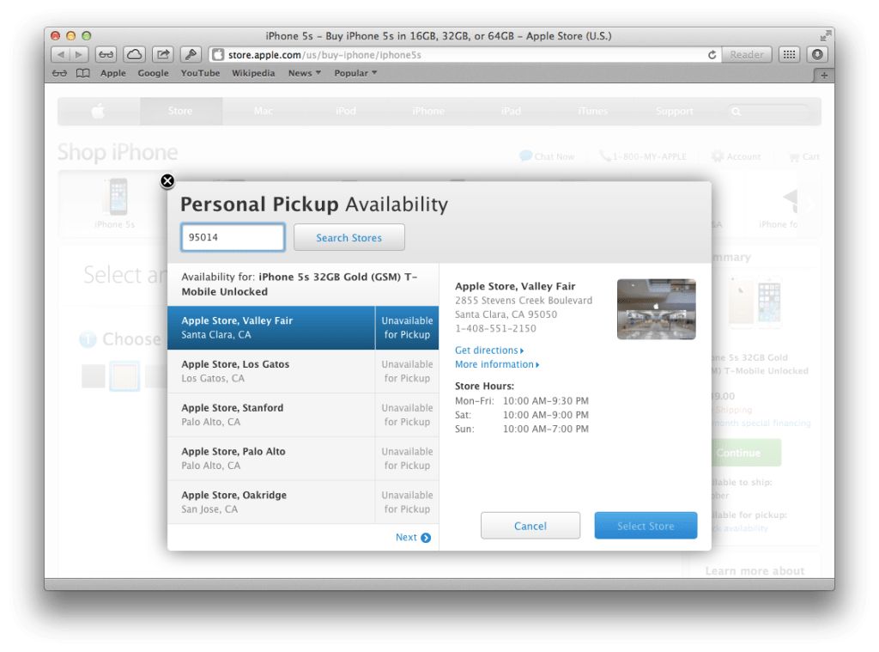This screenshot has height=652, width=879.
Task: Add a new tab with plus button
Action: click(x=823, y=76)
